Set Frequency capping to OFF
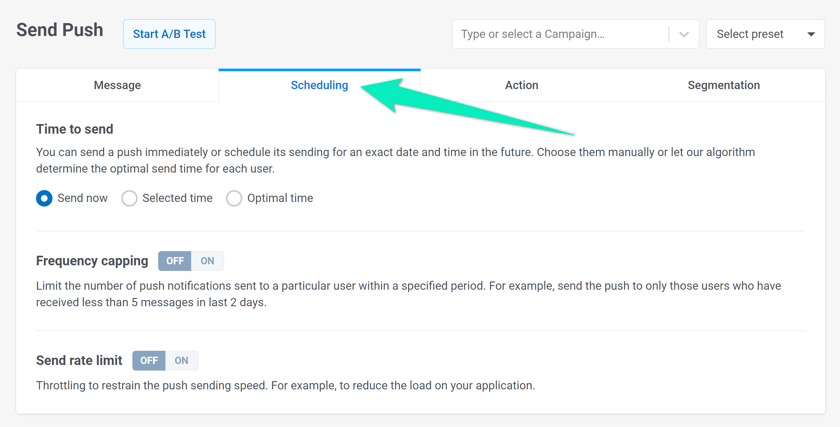Image resolution: width=840 pixels, height=427 pixels. (x=175, y=261)
